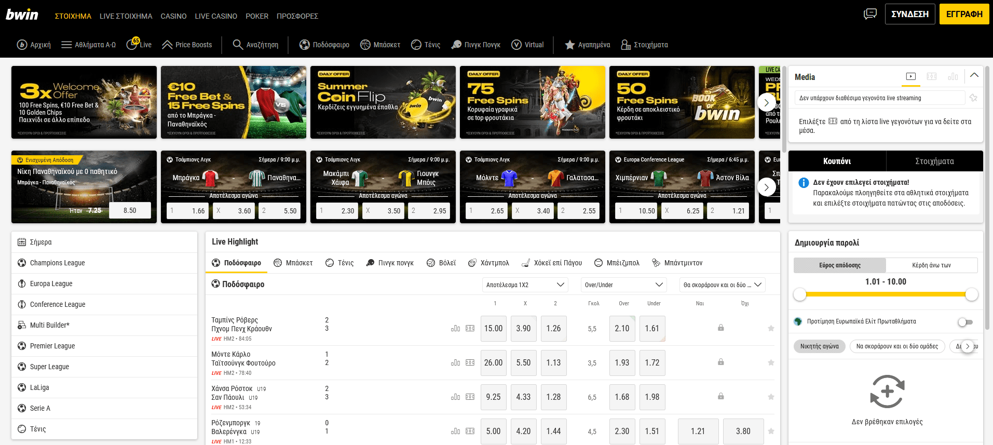993x445 pixels.
Task: Open Πινγκ Πονγκ in top navigation bar
Action: click(x=475, y=45)
